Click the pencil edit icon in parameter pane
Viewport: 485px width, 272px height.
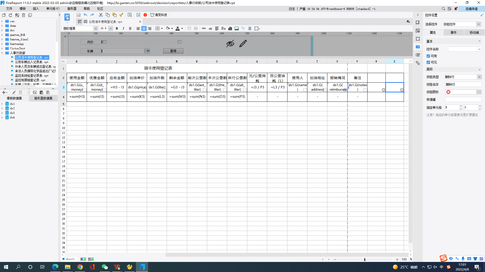coord(243,44)
